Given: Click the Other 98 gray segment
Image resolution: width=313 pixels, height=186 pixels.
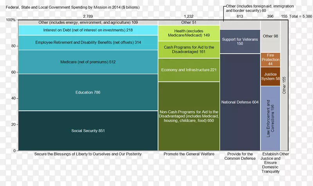Looking at the screenshot, I should 270,36.
